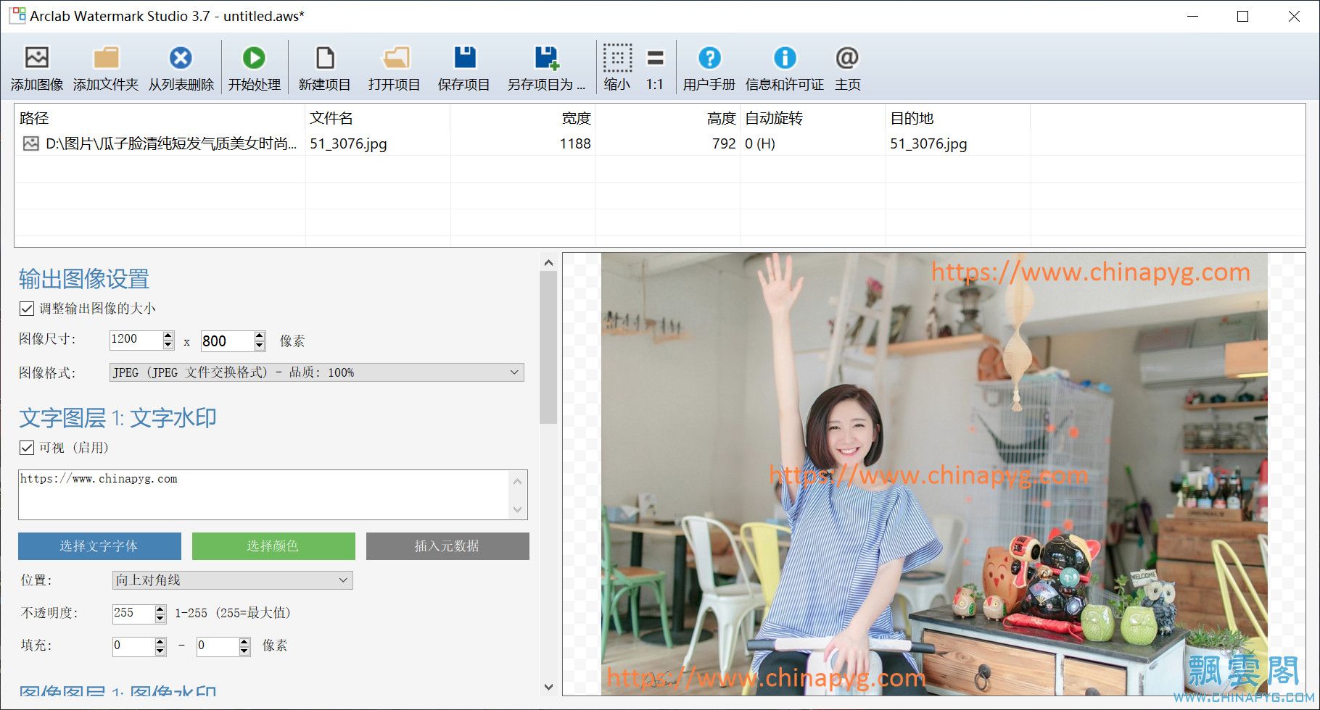Toggle resize output image (调整输出图像的大小) checkbox

click(27, 309)
